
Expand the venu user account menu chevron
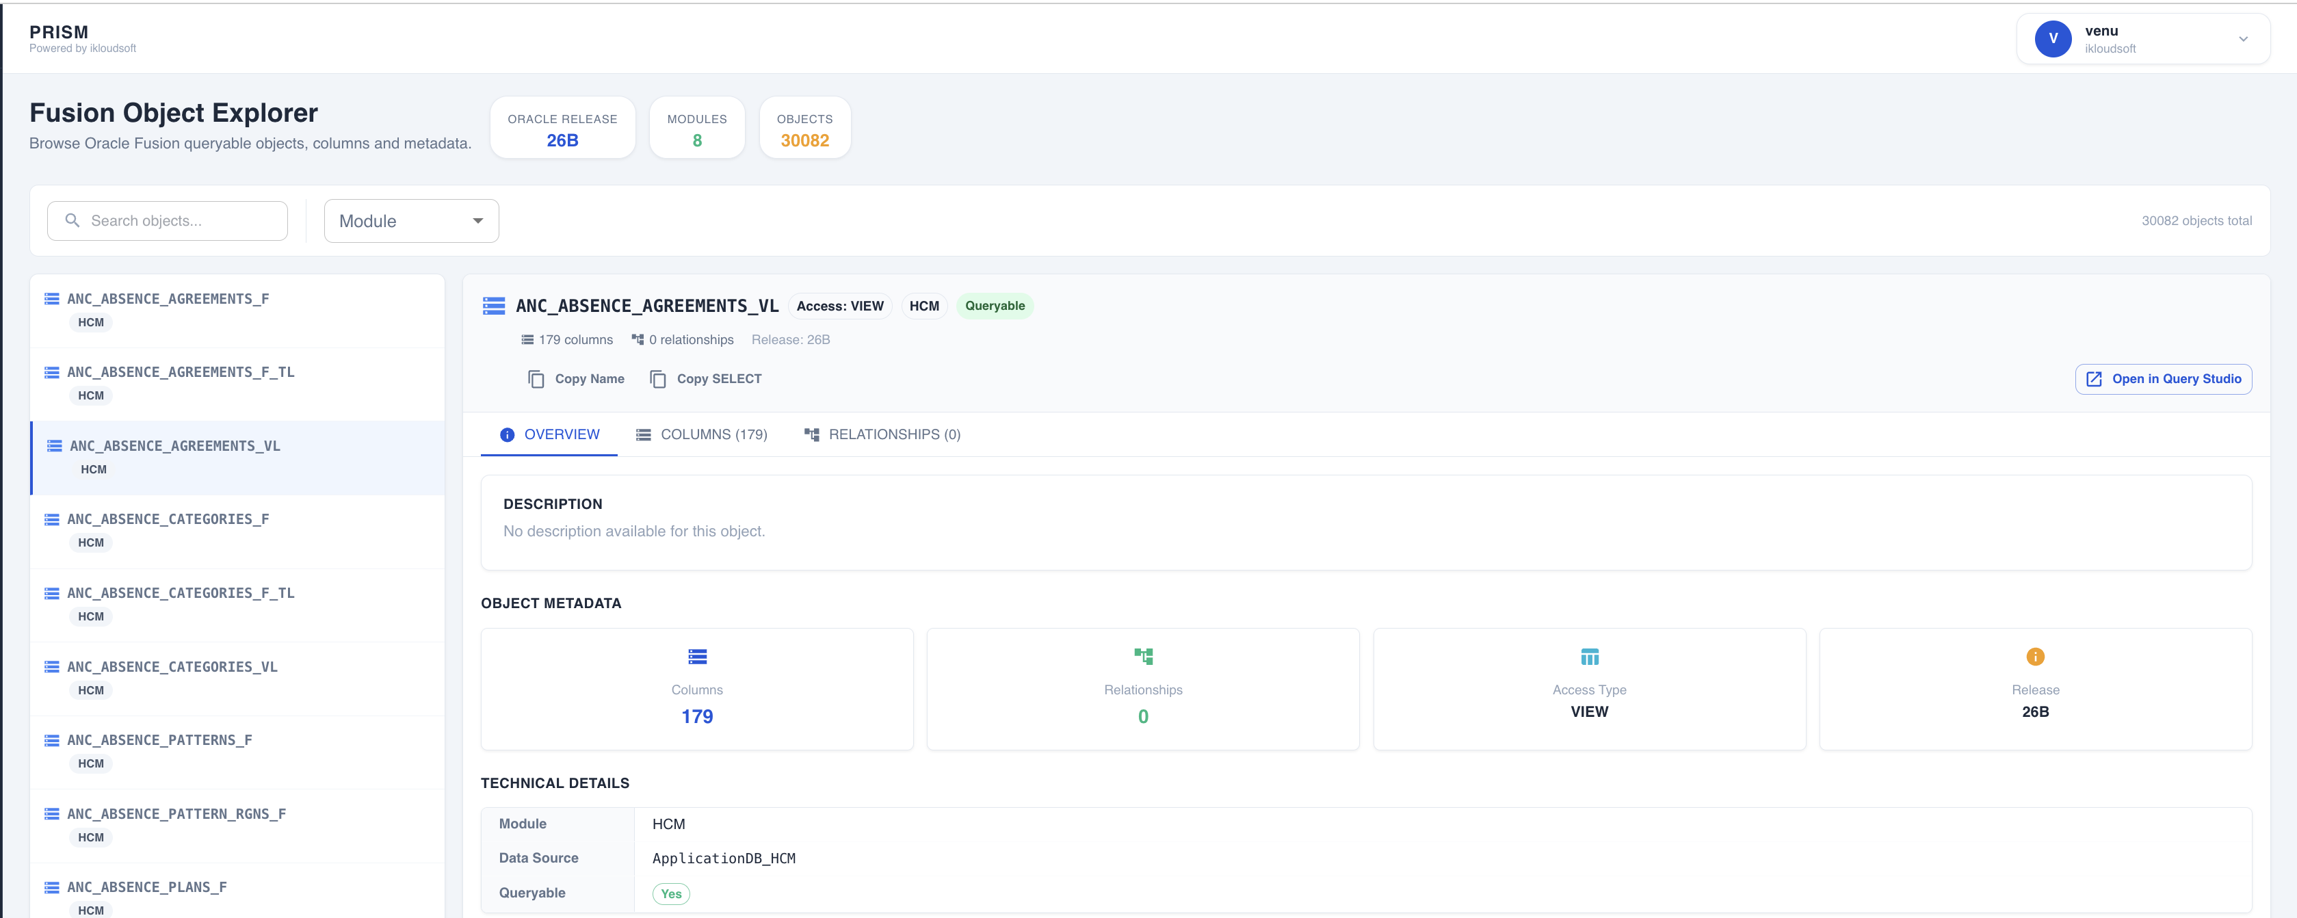[x=2244, y=38]
